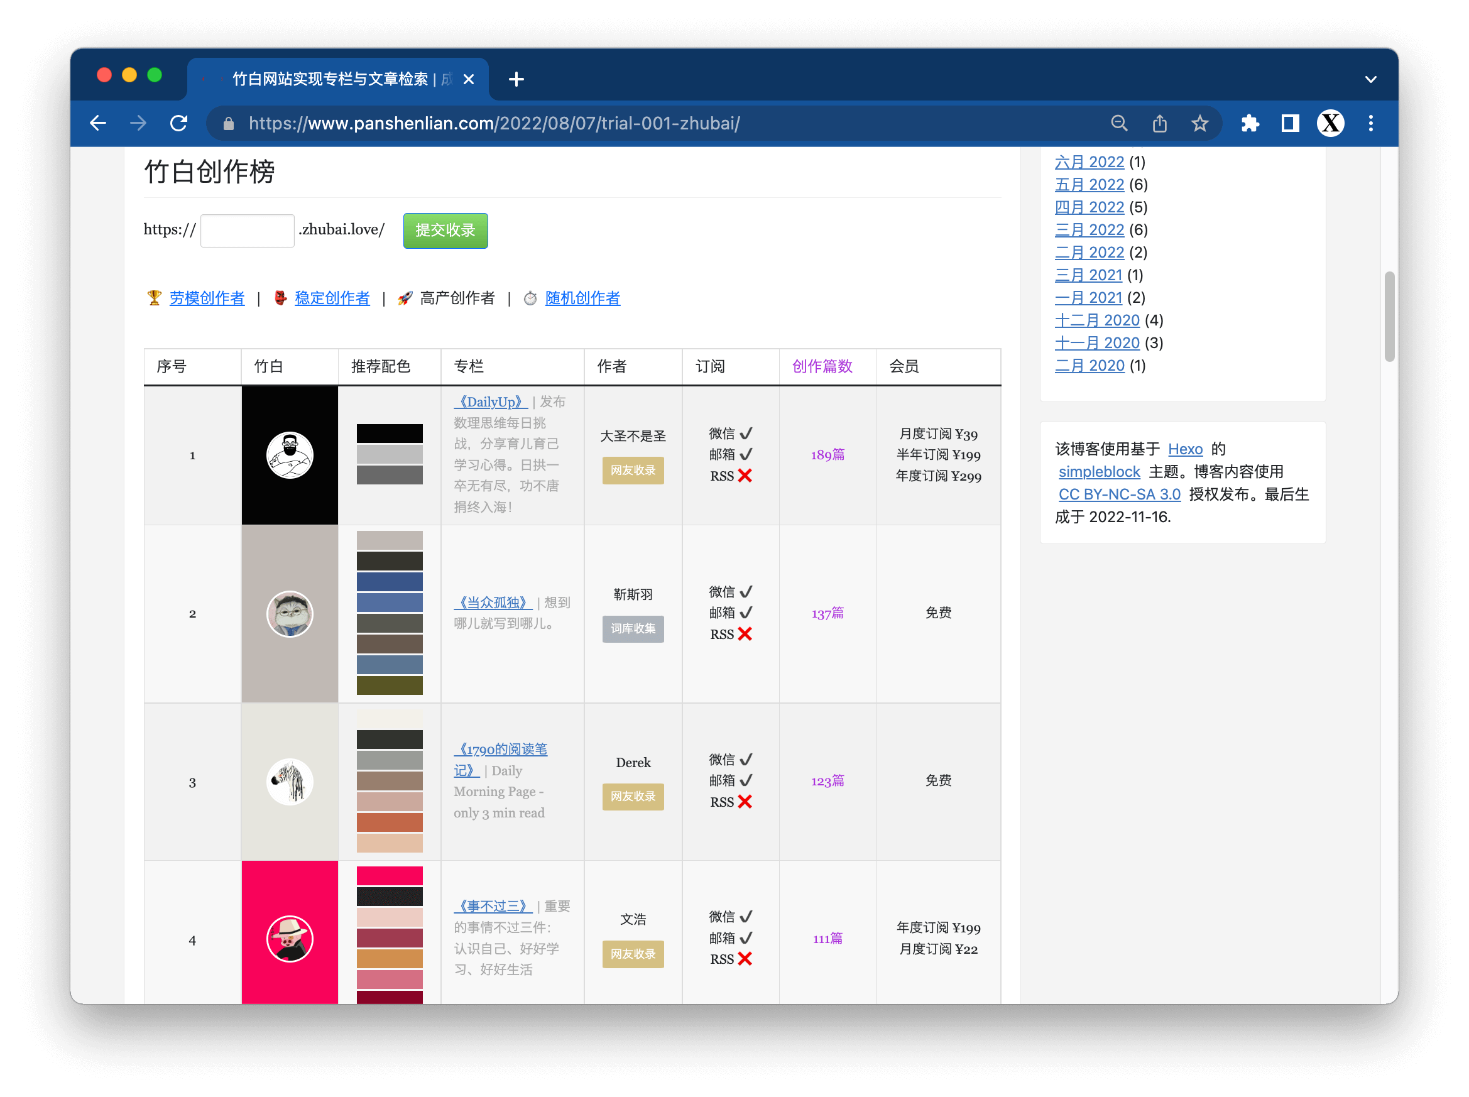
Task: Open the 《当众孤独》 column link
Action: [x=493, y=603]
